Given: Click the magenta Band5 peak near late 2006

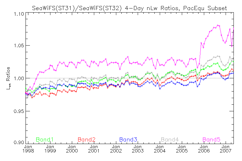Looking at the screenshot, I should [x=218, y=25].
